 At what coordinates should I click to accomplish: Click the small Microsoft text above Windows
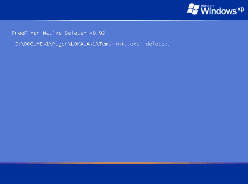pos(207,5)
